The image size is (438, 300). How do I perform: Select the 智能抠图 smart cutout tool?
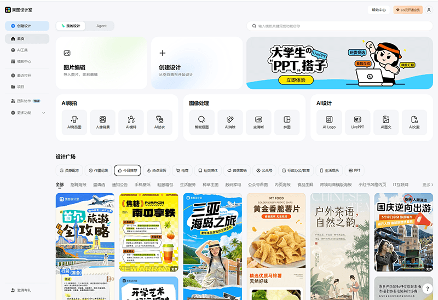coord(201,122)
